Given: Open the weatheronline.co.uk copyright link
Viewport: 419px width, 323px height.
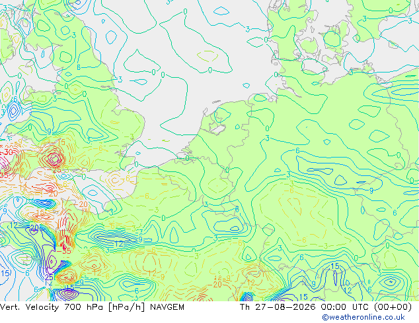Looking at the screenshot, I should 363,317.
